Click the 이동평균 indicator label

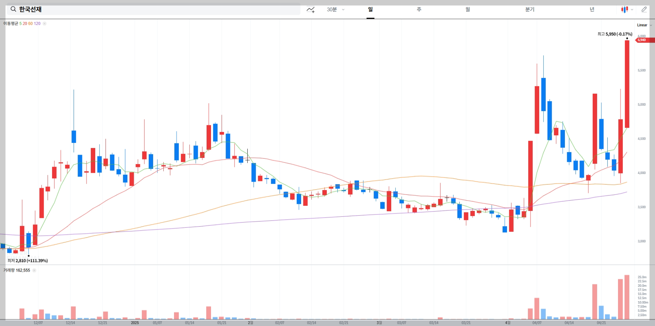pos(11,23)
